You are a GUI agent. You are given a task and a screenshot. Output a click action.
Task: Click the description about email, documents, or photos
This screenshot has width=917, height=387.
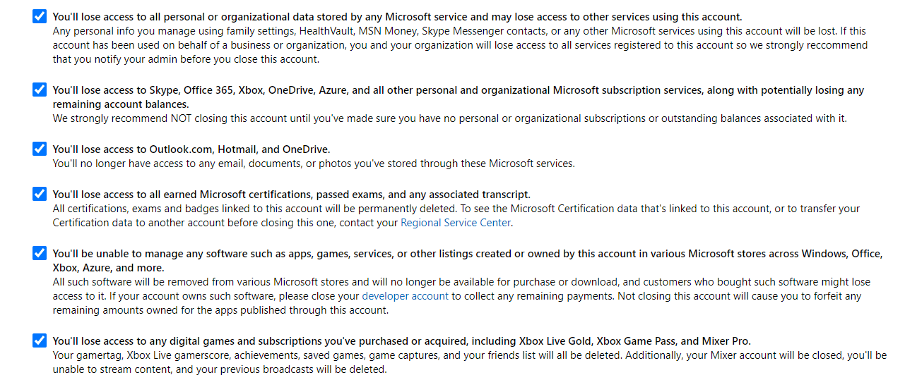pyautogui.click(x=314, y=164)
